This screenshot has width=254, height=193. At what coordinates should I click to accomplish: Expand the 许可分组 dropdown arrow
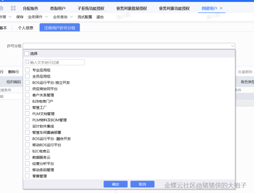click(x=232, y=46)
